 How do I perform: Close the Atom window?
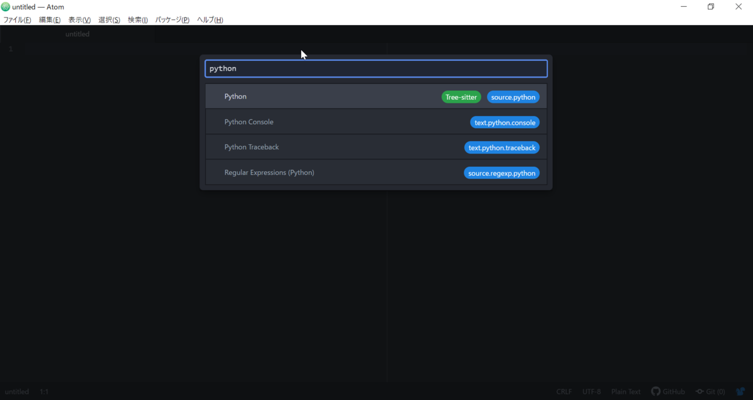coord(739,7)
